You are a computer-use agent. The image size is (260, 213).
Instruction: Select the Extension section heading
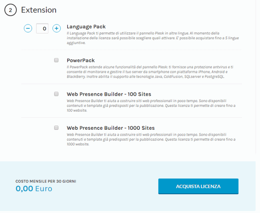click(x=39, y=10)
